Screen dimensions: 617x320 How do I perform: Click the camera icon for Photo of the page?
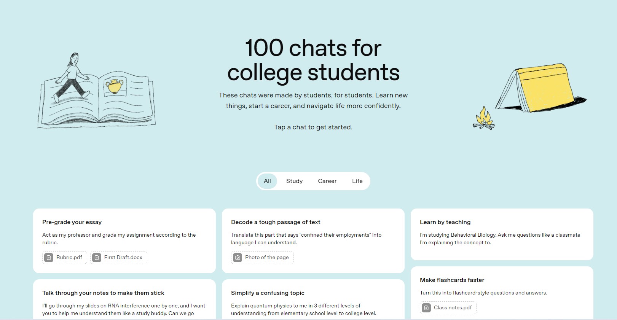click(x=238, y=258)
